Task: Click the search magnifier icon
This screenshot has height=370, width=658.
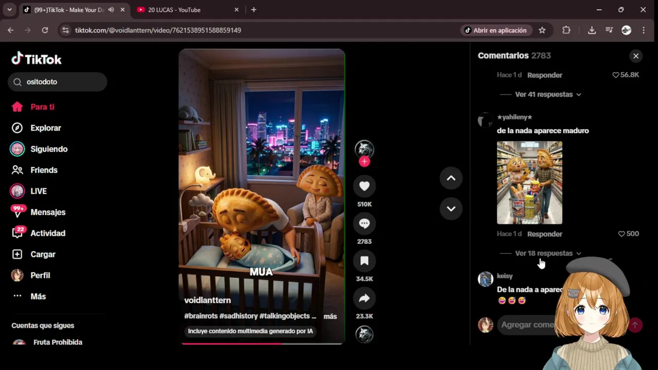Action: [17, 82]
